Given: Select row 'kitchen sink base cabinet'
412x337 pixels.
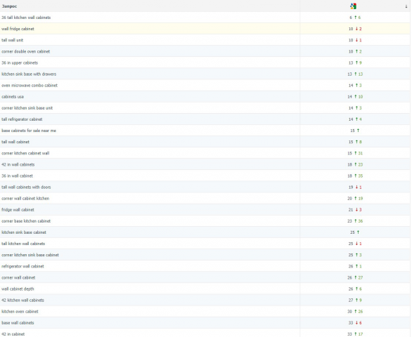Looking at the screenshot, I should [205, 232].
